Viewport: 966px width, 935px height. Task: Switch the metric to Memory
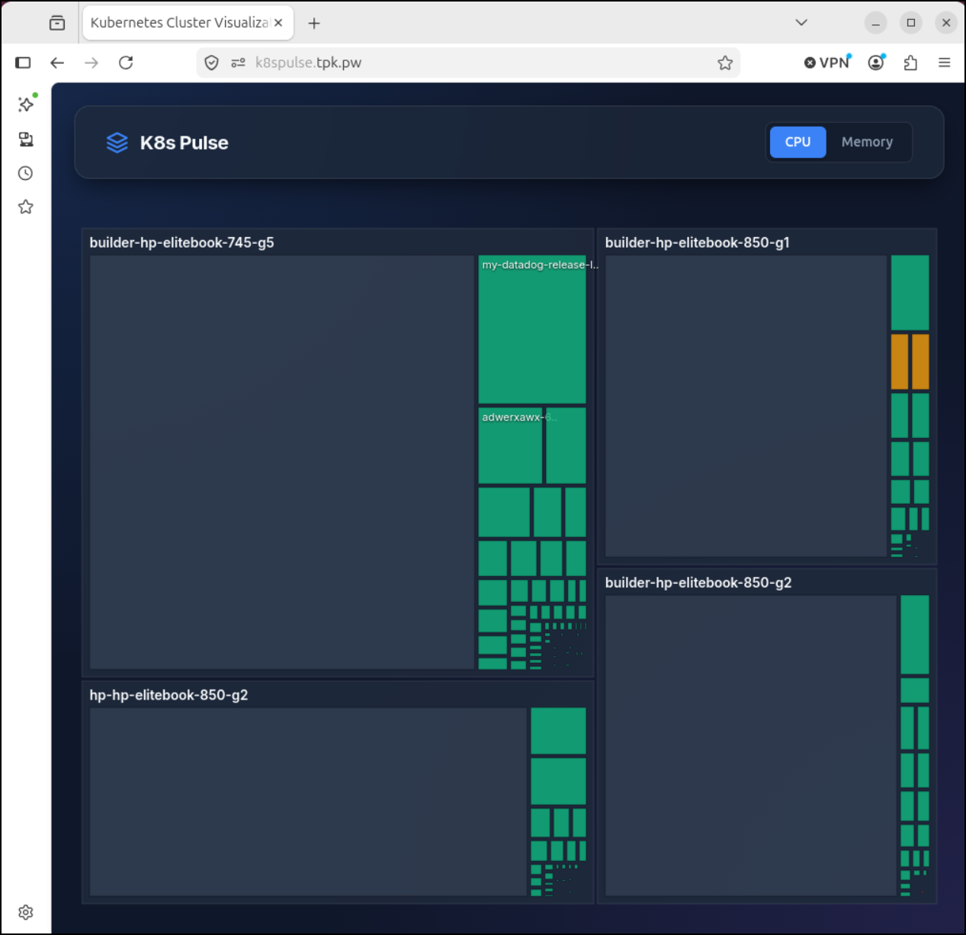click(867, 142)
